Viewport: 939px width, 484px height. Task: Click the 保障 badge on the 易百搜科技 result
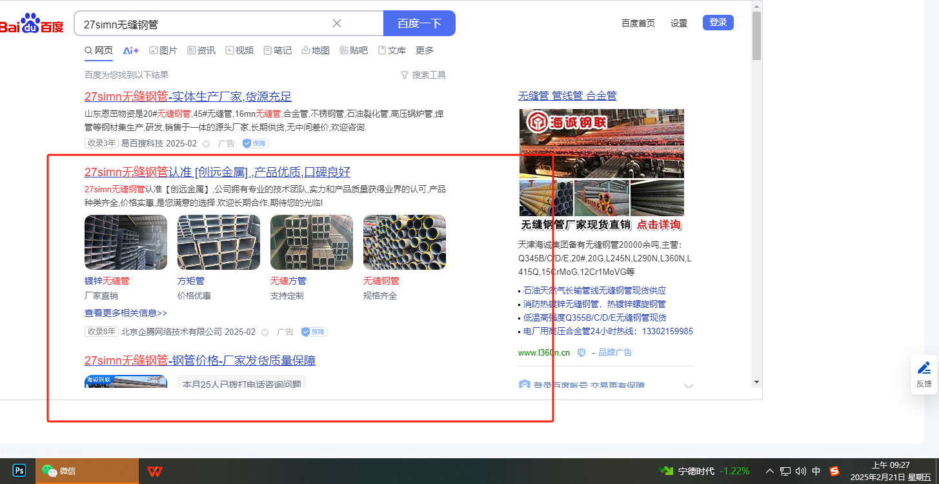[x=256, y=143]
